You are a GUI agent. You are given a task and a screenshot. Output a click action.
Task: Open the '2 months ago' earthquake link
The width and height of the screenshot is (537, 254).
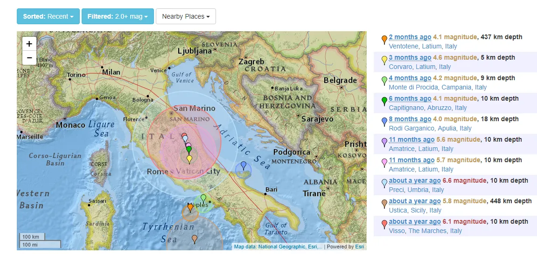pos(410,37)
